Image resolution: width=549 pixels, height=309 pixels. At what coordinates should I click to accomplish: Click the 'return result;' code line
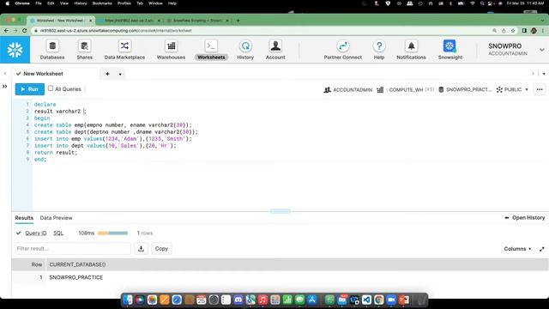coord(56,153)
